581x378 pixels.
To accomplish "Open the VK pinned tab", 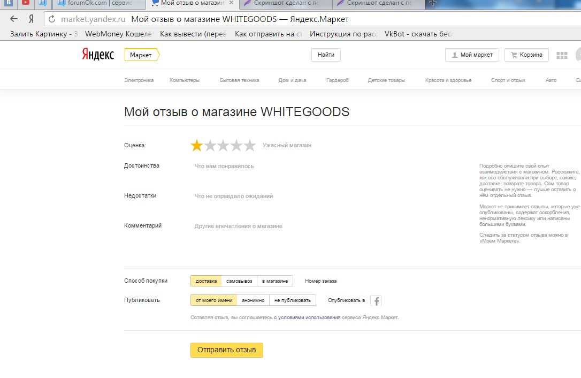I will point(9,3).
